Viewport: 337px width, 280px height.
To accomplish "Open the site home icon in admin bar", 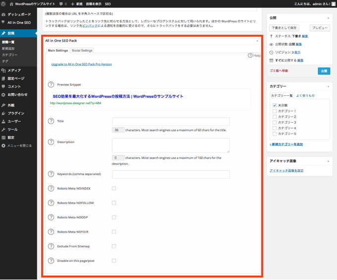I will (11, 4).
